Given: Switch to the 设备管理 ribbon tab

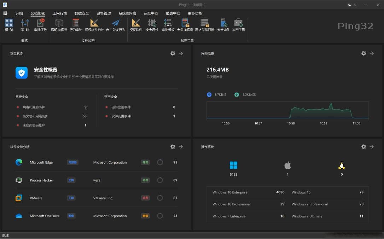Looking at the screenshot, I should (x=104, y=13).
